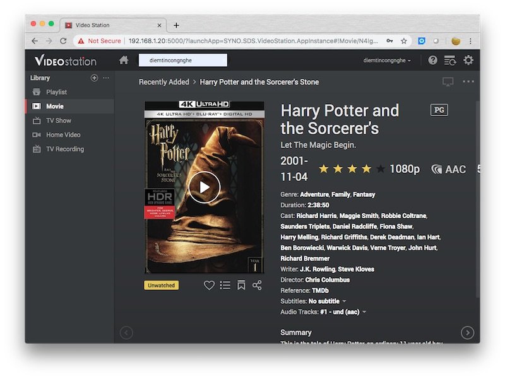Share the movie via share icon
This screenshot has height=379, width=505.
257,285
